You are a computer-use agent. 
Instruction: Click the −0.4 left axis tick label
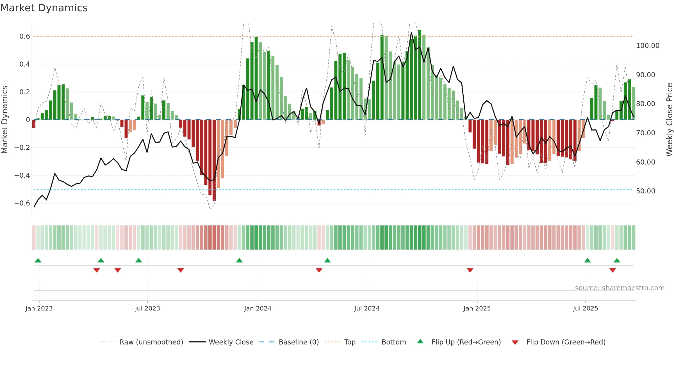(x=22, y=175)
